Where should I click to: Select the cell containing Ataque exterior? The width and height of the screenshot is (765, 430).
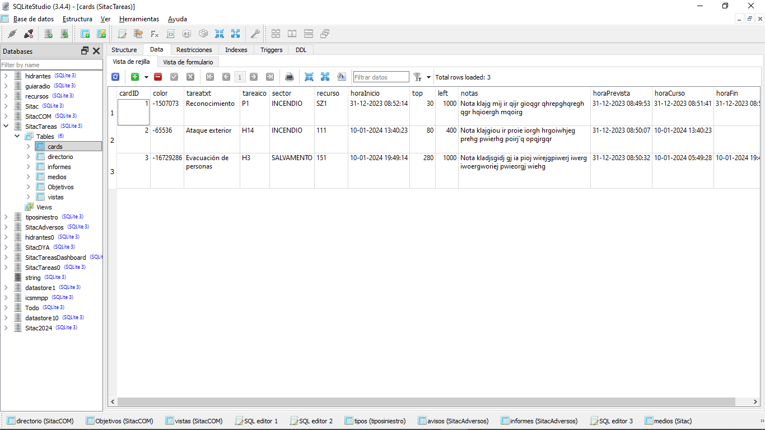coord(212,139)
